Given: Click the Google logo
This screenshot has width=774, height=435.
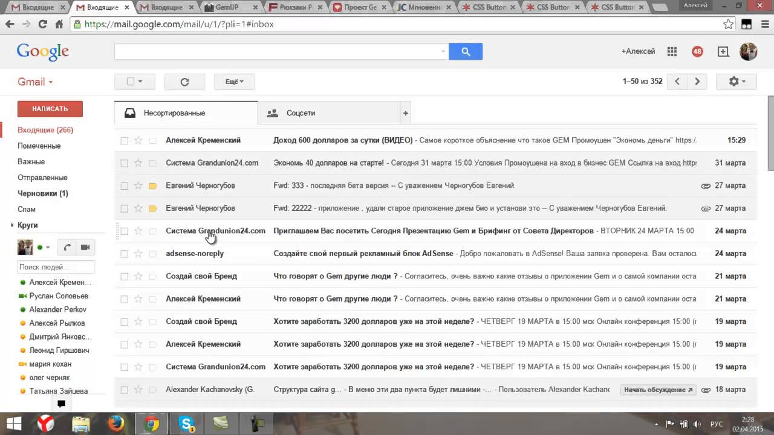Looking at the screenshot, I should pos(43,52).
